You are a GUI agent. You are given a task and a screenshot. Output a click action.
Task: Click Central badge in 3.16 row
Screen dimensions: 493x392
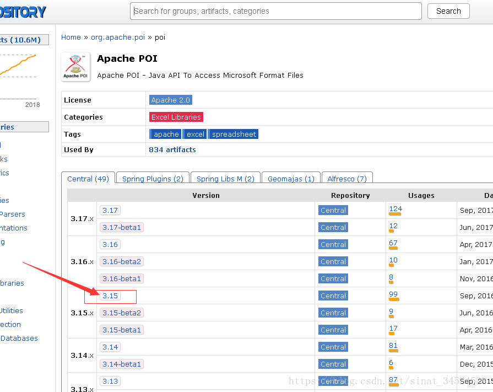click(x=333, y=244)
